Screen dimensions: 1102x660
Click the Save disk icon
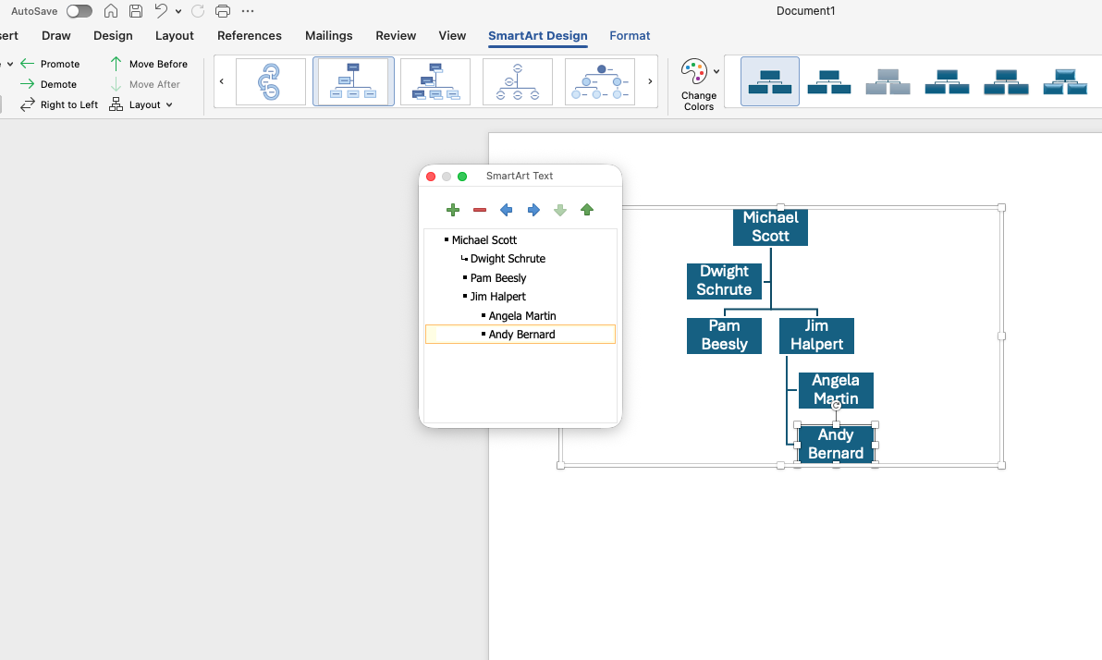(x=136, y=11)
